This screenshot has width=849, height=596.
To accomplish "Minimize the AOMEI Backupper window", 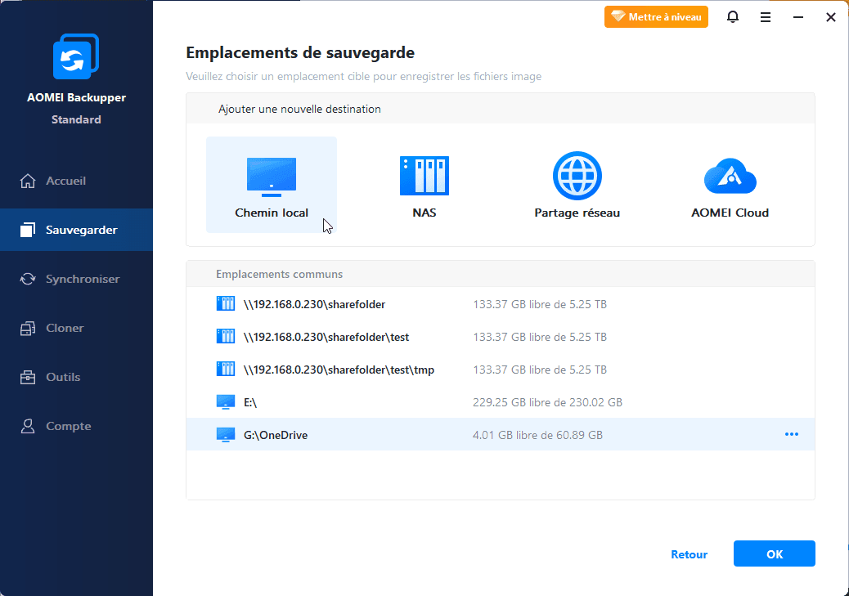I will pos(798,17).
